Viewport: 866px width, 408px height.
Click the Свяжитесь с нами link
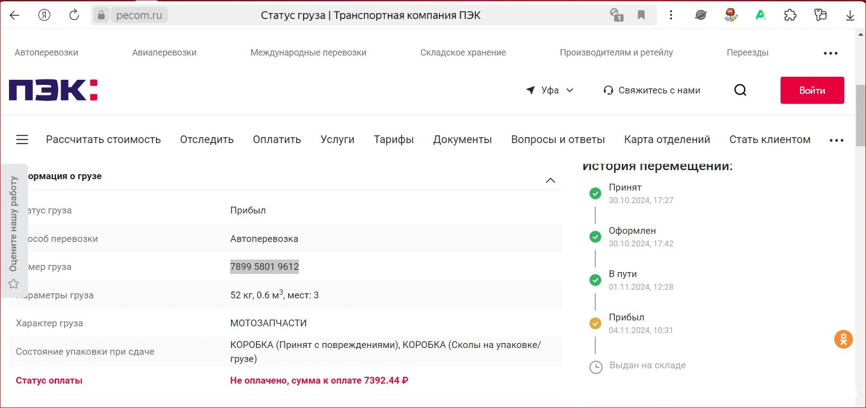point(652,90)
